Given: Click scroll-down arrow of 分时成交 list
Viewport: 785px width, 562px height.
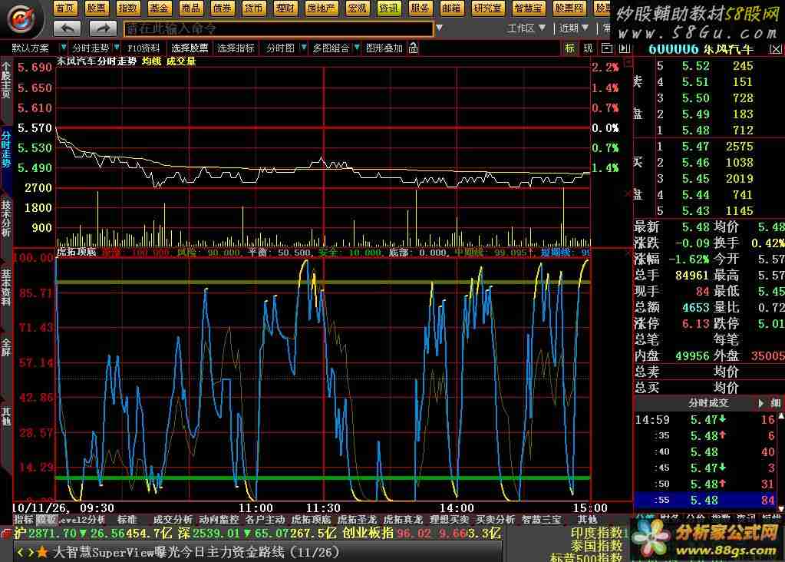Looking at the screenshot, I should pos(781,508).
